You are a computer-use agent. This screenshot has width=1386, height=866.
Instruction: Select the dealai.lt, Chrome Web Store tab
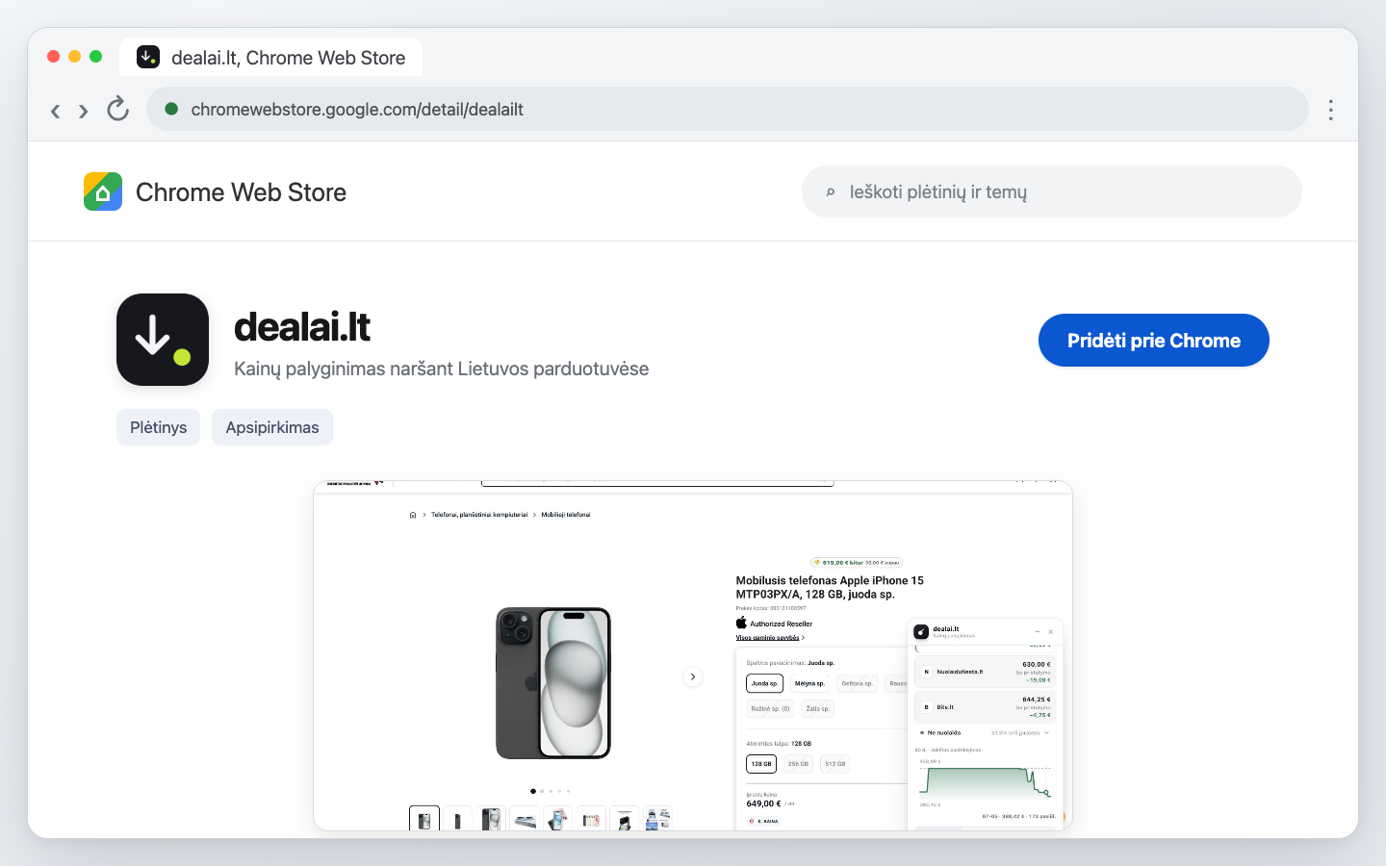[271, 57]
